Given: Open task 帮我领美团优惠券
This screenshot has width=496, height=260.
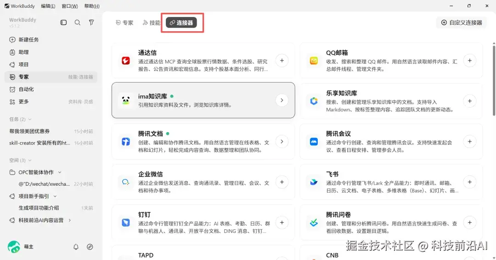Looking at the screenshot, I should click(x=51, y=131).
